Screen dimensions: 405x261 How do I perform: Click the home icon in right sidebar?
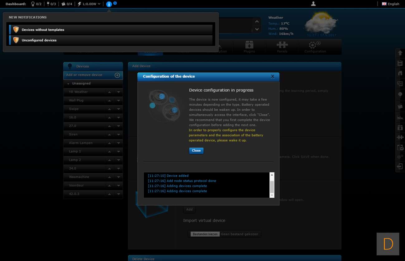[x=400, y=73]
